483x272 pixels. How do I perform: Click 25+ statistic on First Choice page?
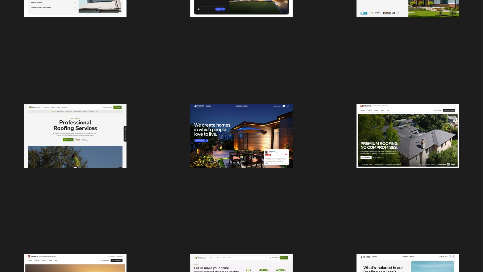249,270
